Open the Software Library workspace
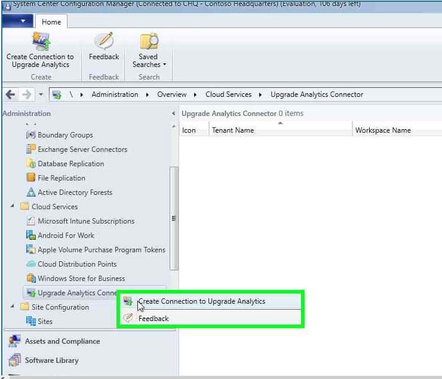Image resolution: width=442 pixels, height=379 pixels. click(51, 360)
